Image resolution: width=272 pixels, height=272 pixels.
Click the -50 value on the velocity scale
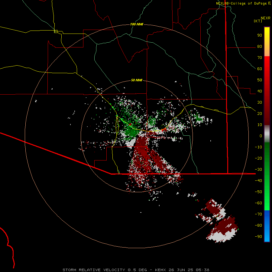point(258,192)
